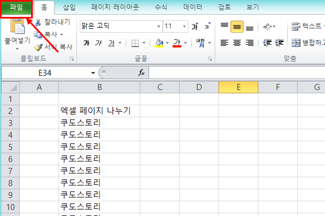This screenshot has height=216, width=325.
Task: Open the 검토 (Review) ribbon tab
Action: coord(224,8)
